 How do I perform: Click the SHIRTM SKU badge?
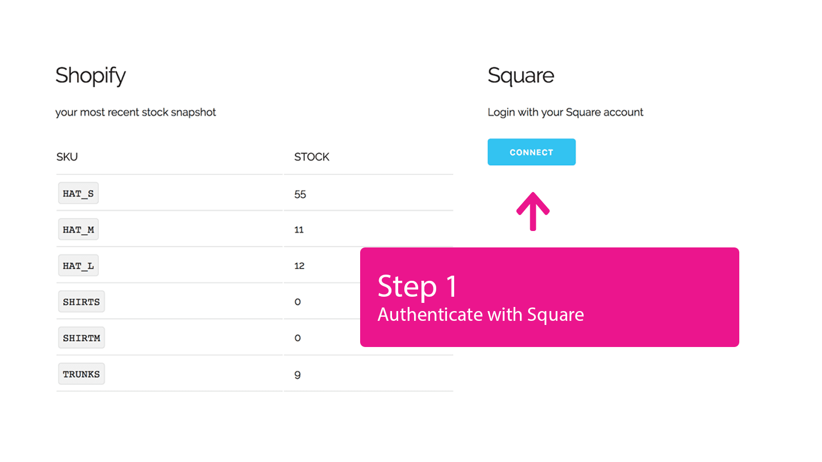81,337
